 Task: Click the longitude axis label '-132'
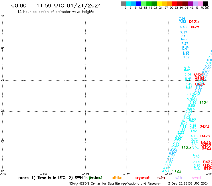(44, 174)
